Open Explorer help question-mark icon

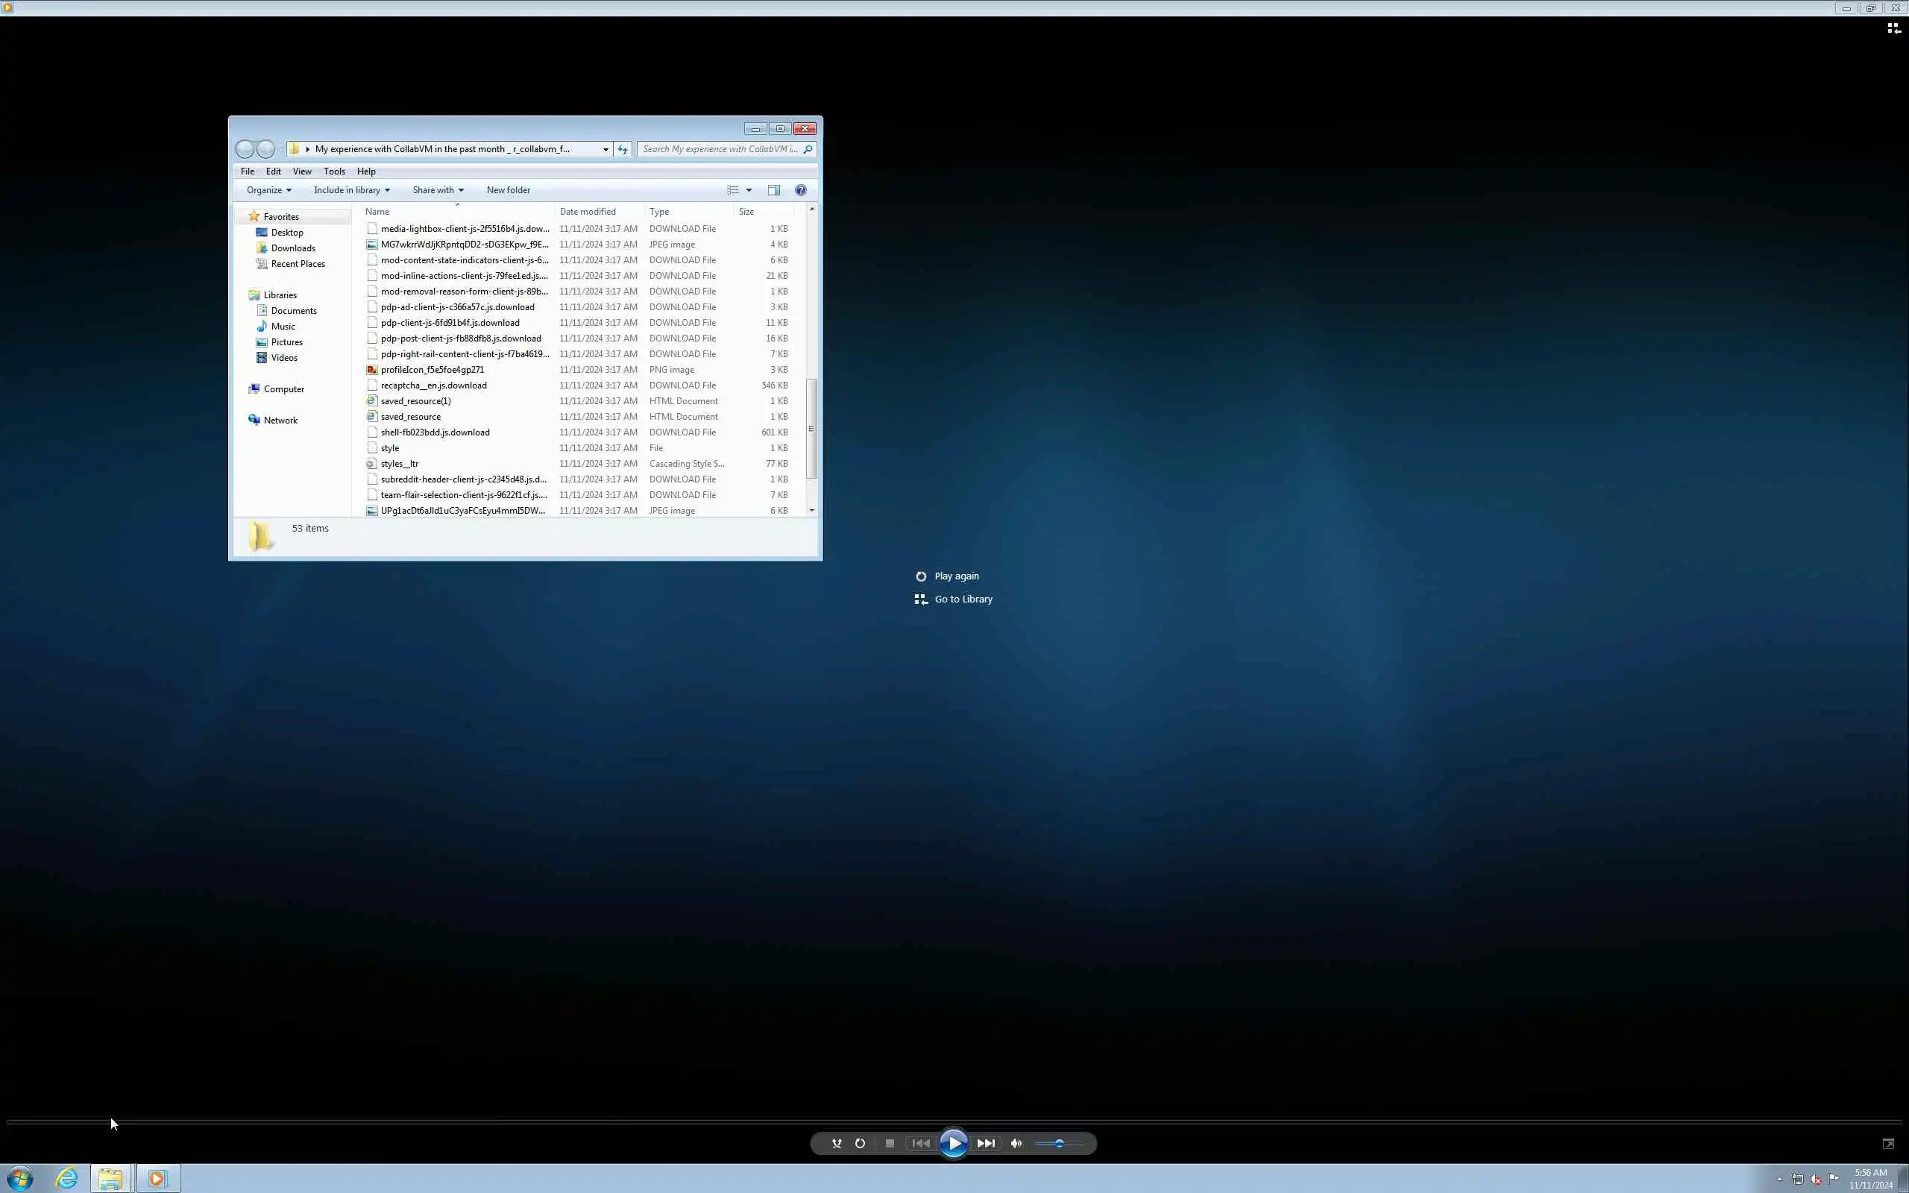point(801,190)
